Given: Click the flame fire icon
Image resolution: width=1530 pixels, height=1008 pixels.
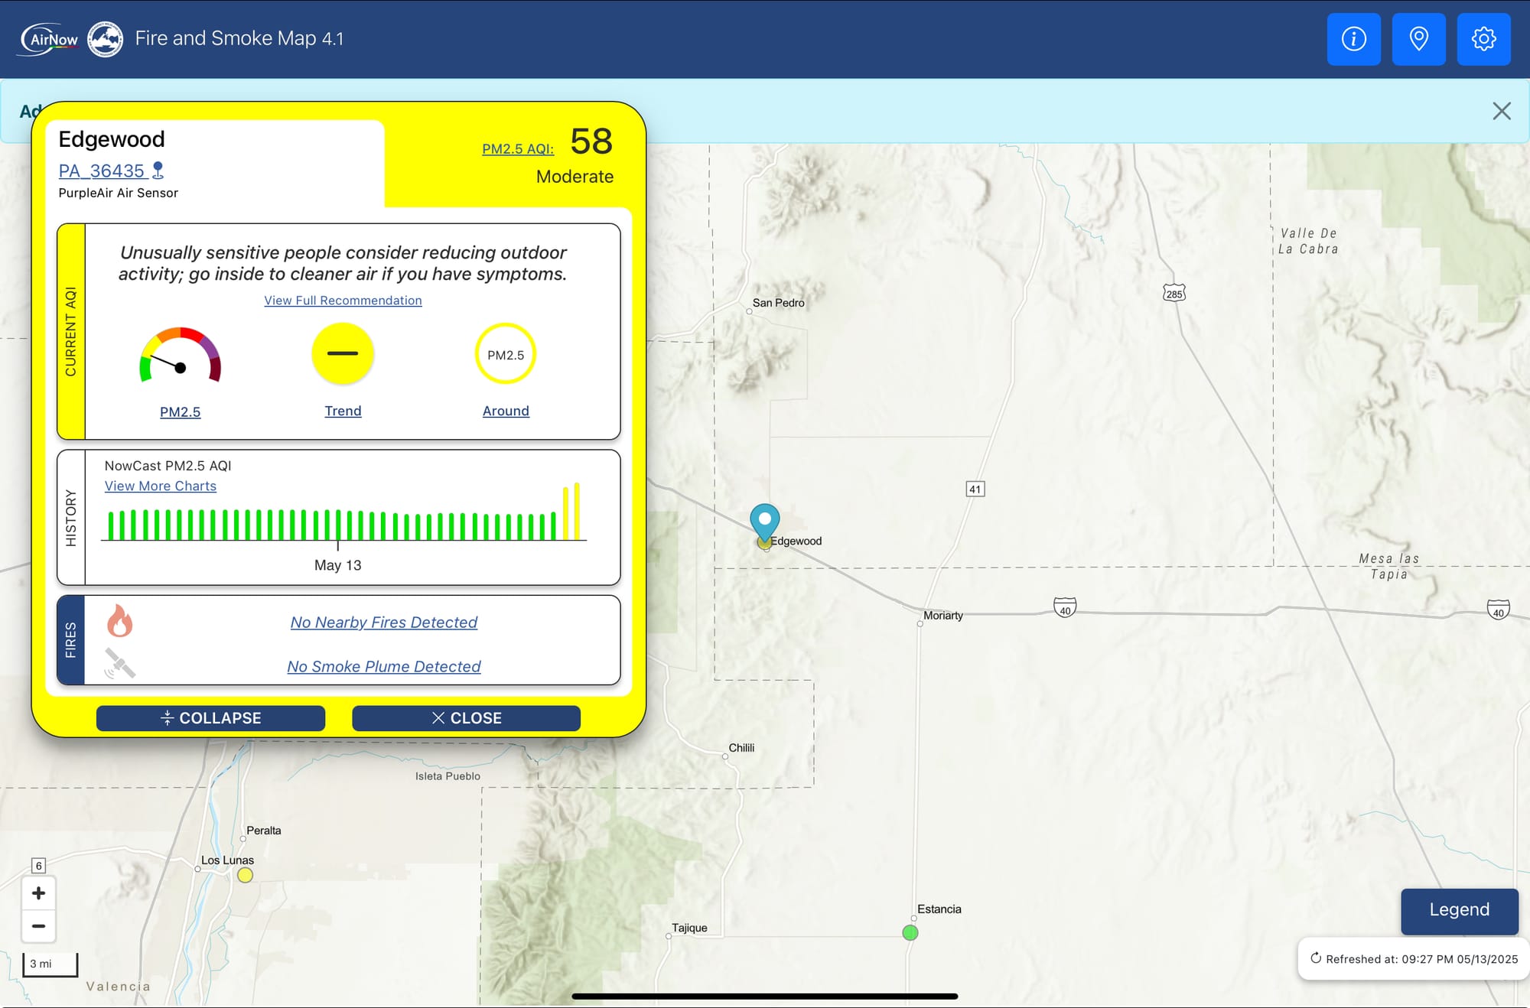Looking at the screenshot, I should coord(119,621).
